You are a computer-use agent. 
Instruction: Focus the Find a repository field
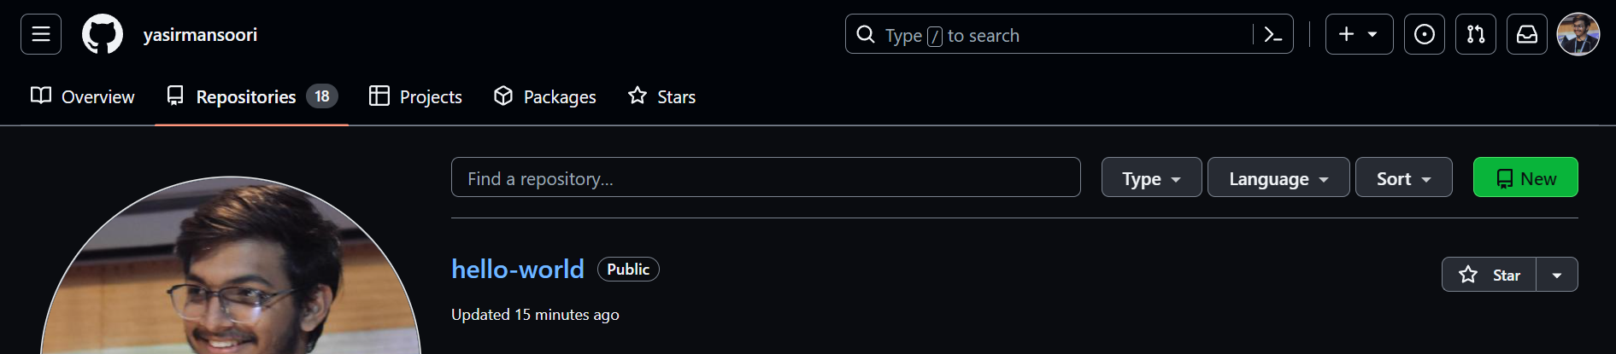pos(766,177)
